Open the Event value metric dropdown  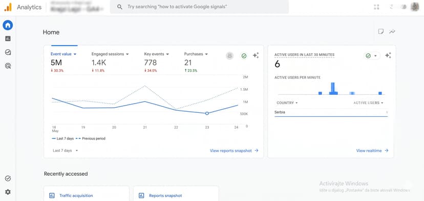(63, 54)
